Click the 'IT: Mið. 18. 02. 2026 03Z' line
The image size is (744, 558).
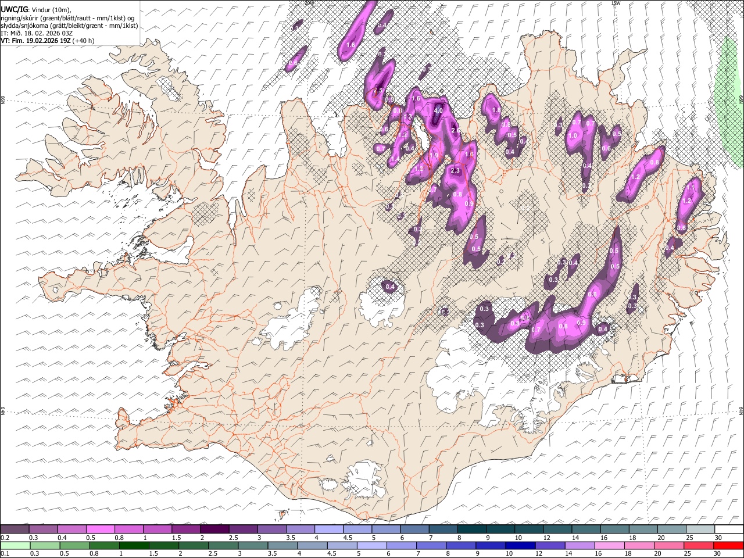pos(36,33)
